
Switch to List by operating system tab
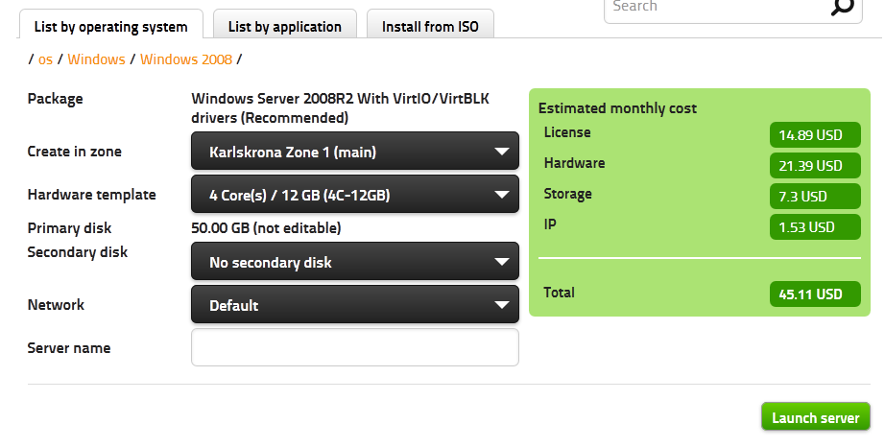pos(111,26)
